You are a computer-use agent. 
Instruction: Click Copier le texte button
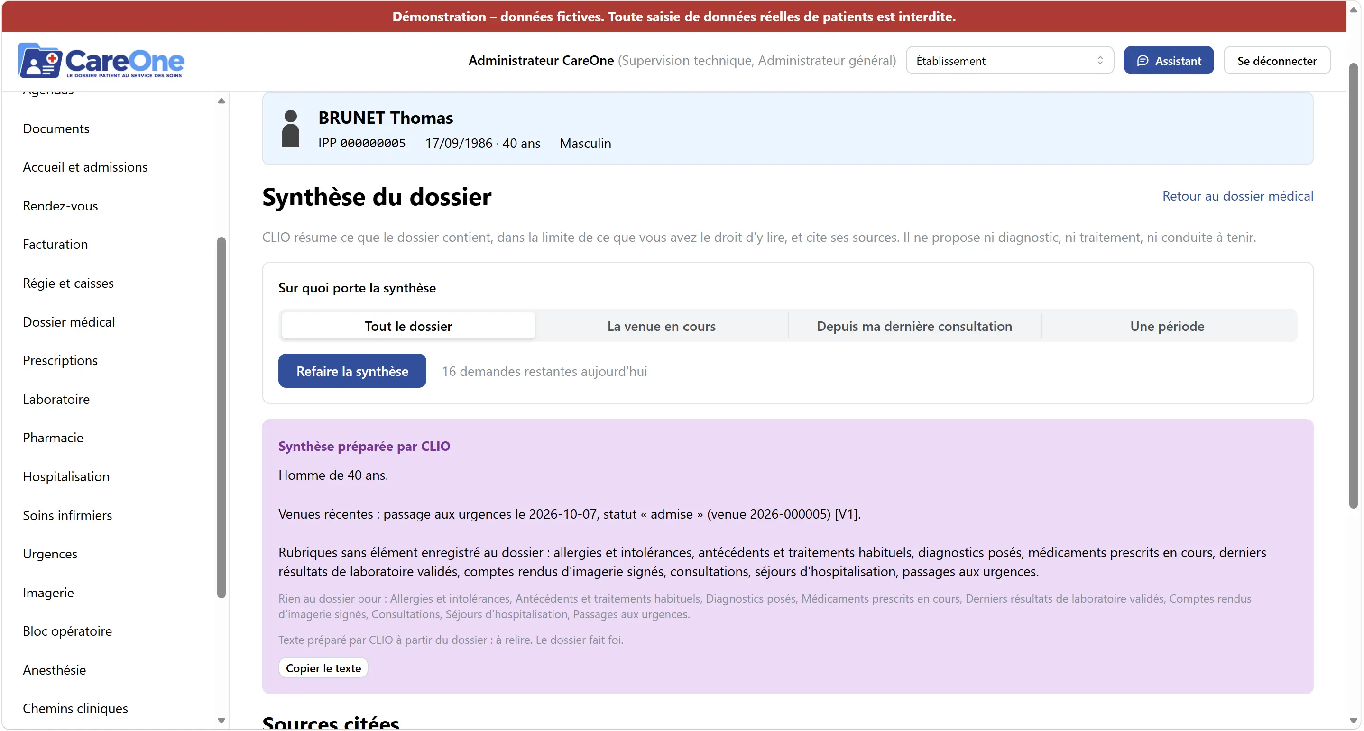pos(323,668)
